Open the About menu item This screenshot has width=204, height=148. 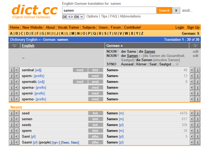(50, 27)
